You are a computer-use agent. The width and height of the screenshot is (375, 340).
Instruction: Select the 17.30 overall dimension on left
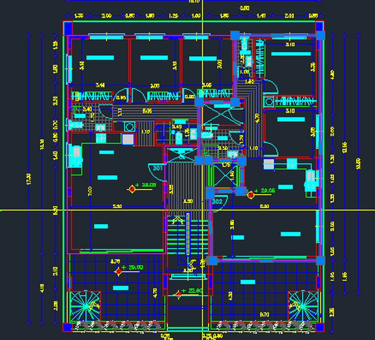(29, 179)
